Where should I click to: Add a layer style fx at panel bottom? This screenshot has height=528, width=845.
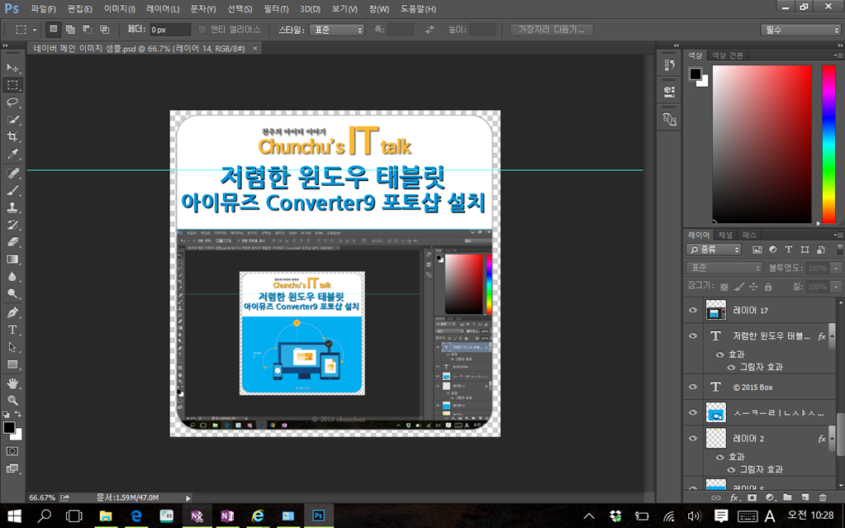(x=734, y=497)
